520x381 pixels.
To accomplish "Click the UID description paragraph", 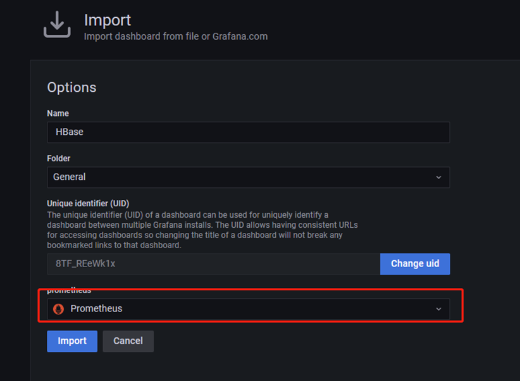I will (202, 230).
